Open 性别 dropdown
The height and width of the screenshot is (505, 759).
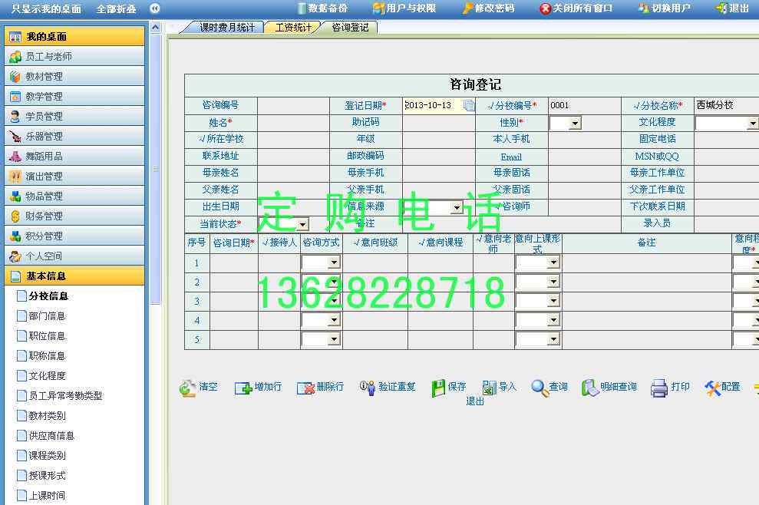click(574, 123)
